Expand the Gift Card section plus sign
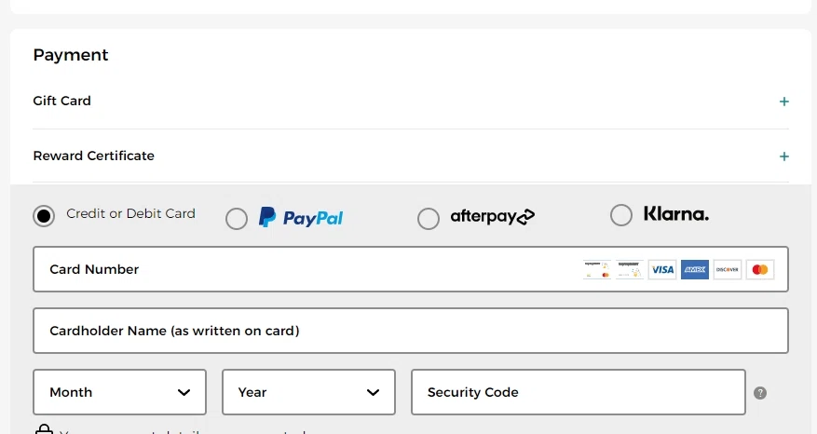 coord(784,102)
